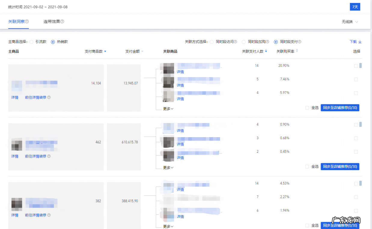Click help icon next to 关联洞察 tab
This screenshot has width=372, height=229.
(27, 22)
